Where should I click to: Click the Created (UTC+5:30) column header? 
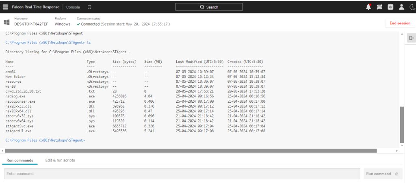245,62
